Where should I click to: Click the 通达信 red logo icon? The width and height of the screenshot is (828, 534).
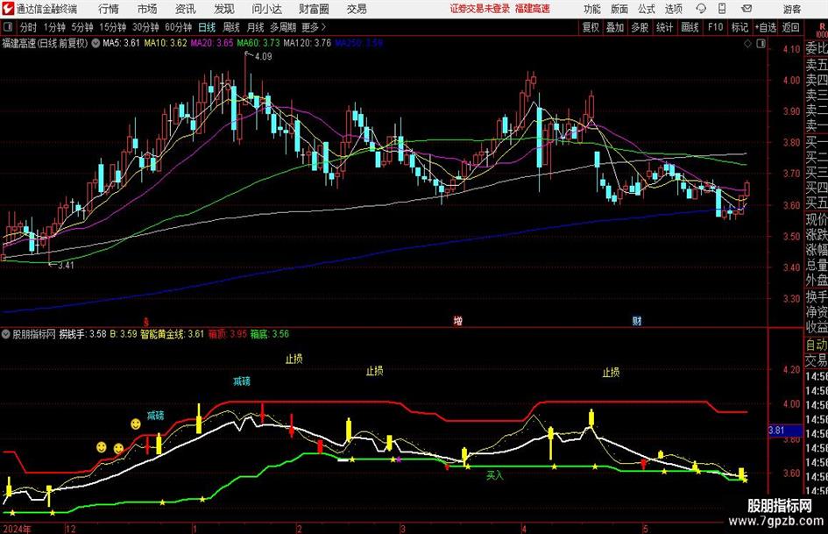(x=8, y=9)
